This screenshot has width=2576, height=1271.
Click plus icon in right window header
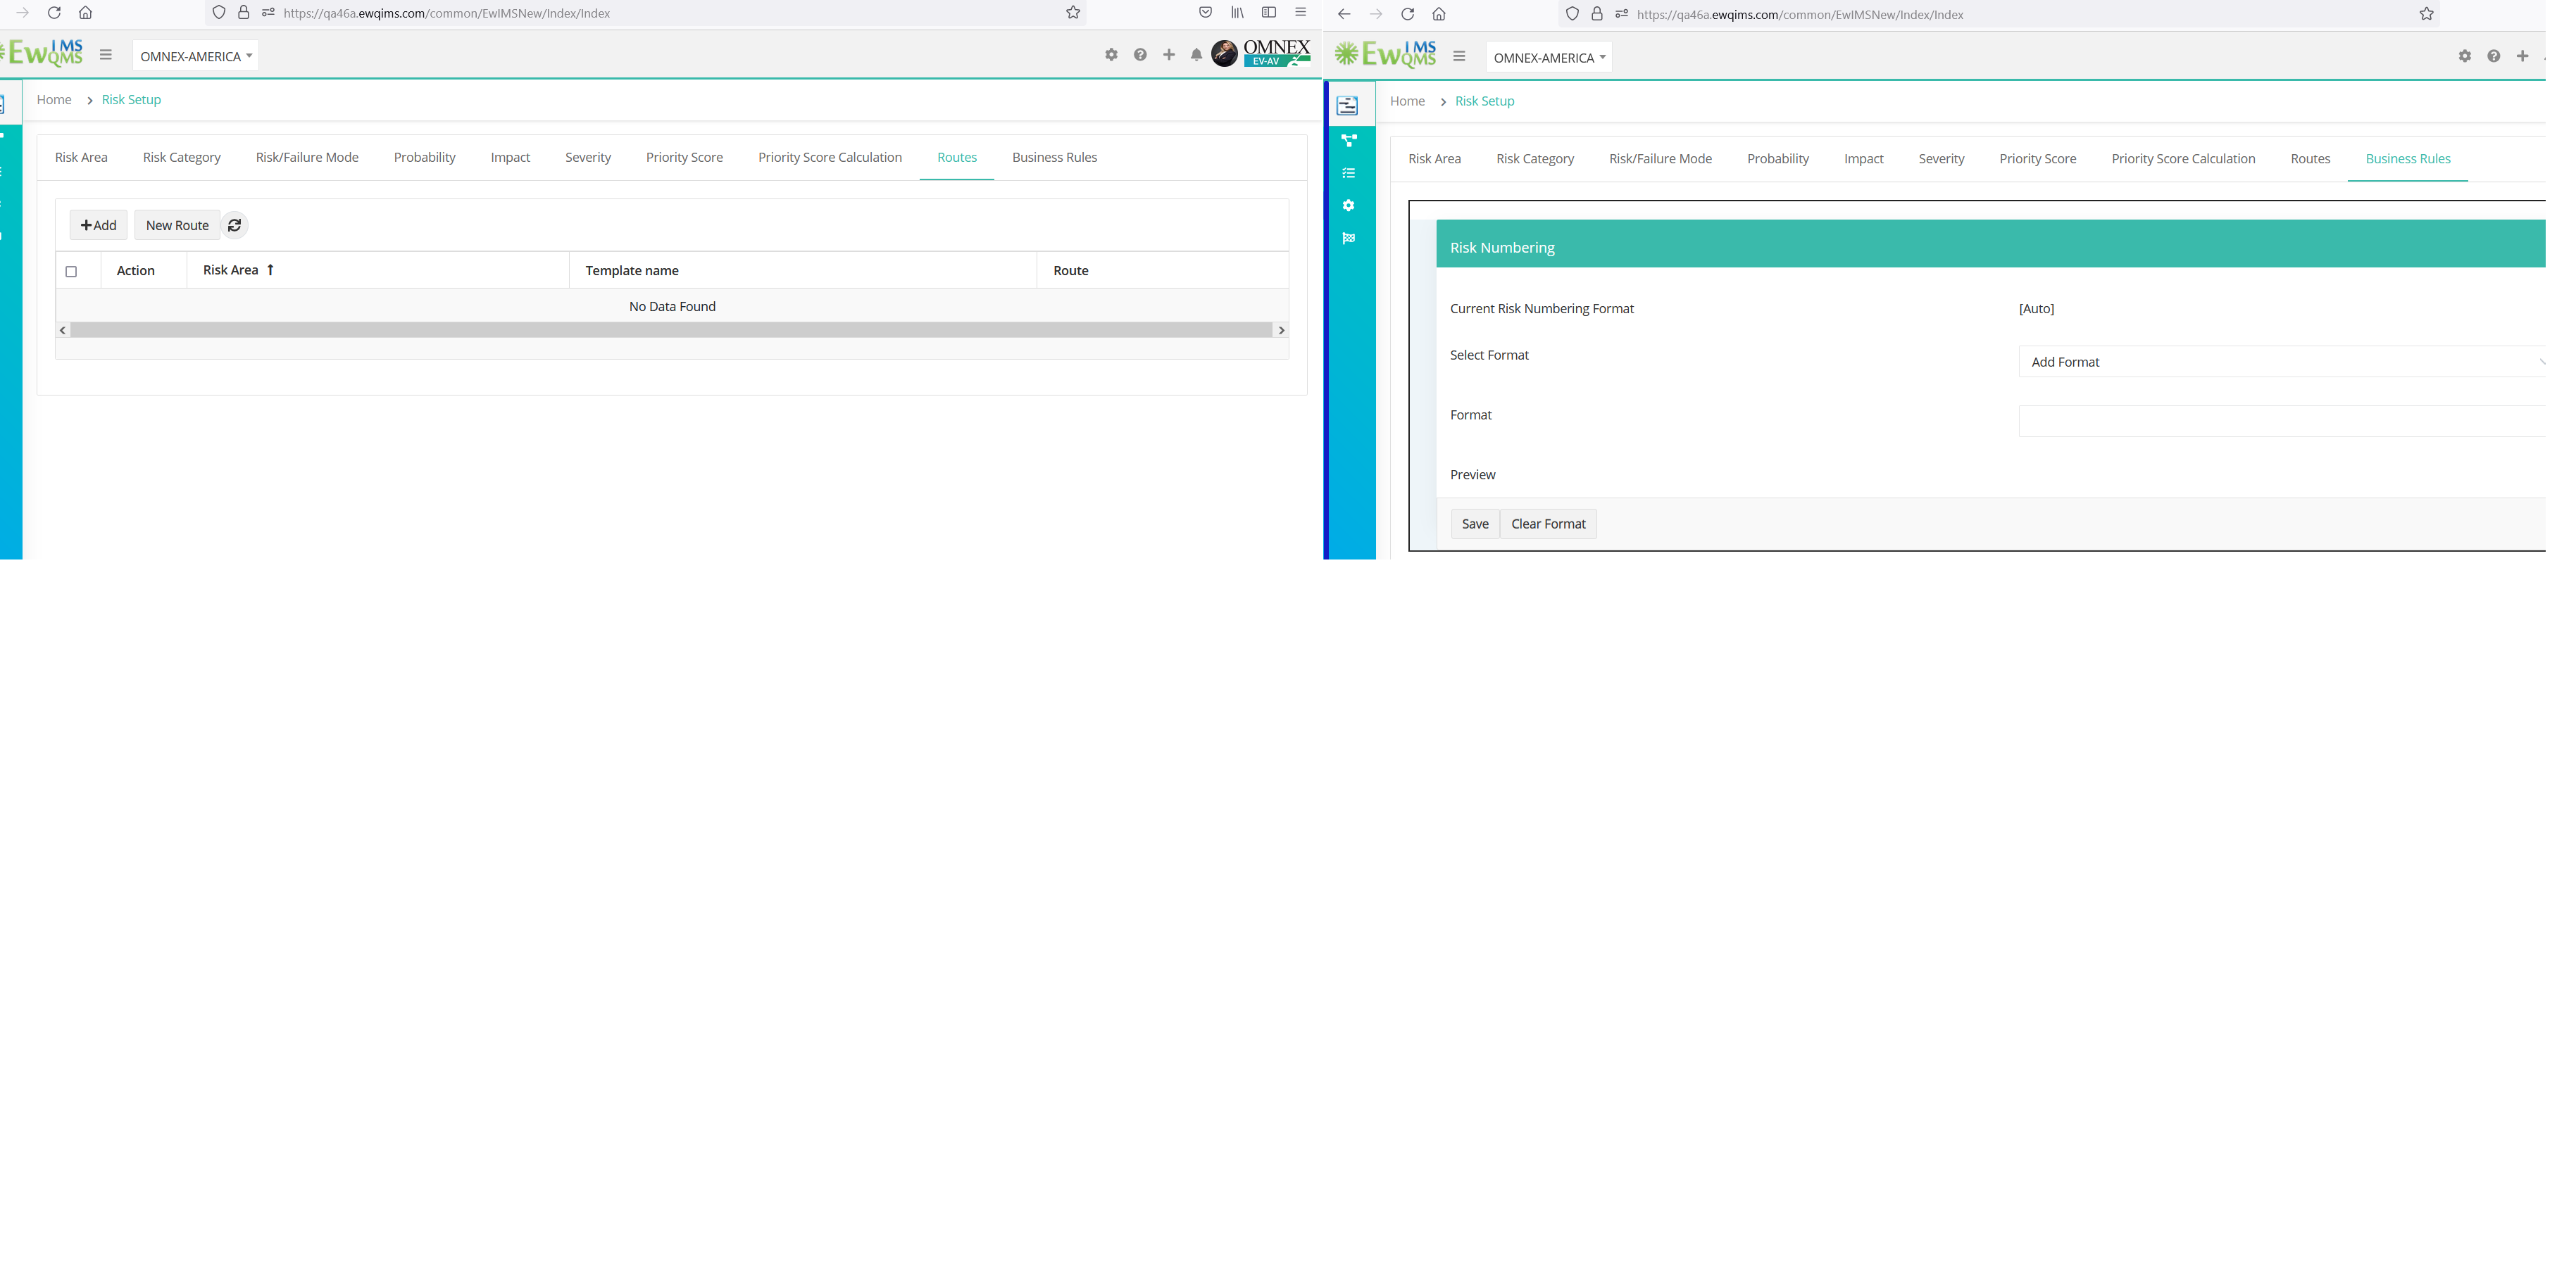2522,57
